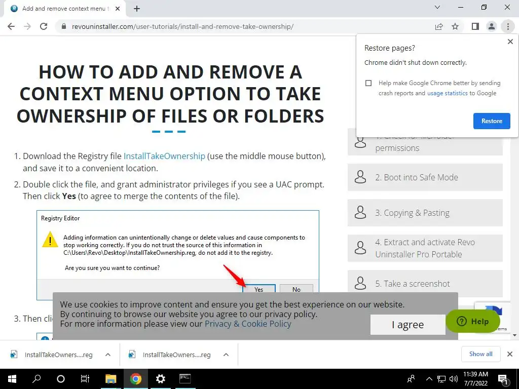The height and width of the screenshot is (389, 519).
Task: View site security lock information
Action: 64,26
